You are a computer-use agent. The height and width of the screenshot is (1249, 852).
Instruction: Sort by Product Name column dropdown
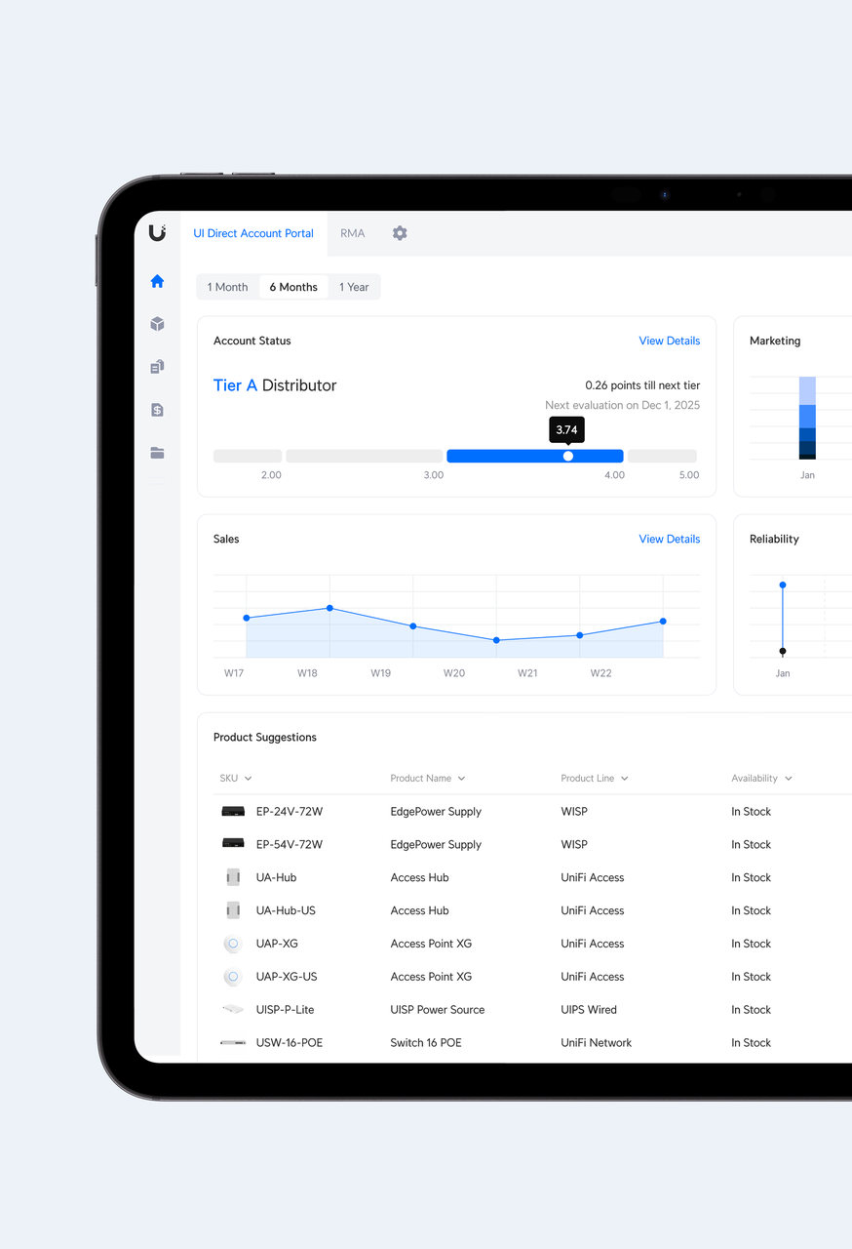click(x=428, y=779)
